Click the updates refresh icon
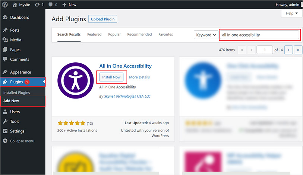The height and width of the screenshot is (175, 303). coord(37,4)
